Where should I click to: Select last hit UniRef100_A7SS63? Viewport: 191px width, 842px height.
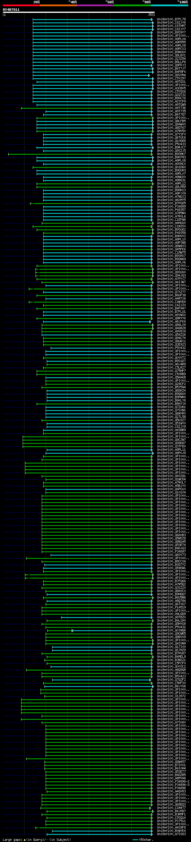click(x=171, y=834)
